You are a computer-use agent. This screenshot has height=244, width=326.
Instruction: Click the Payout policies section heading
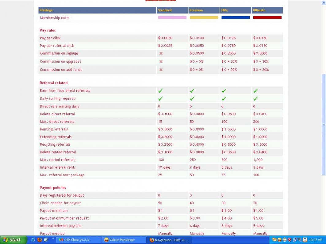(53, 188)
